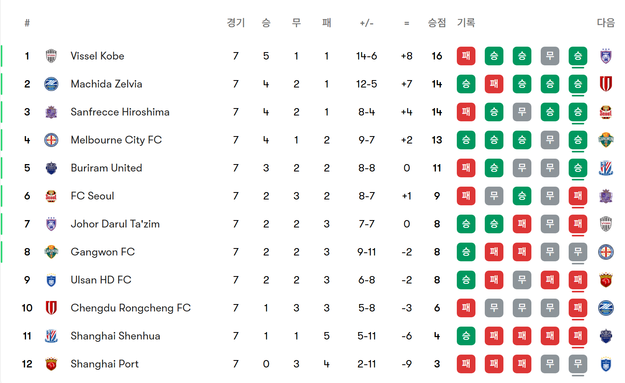Click Machida Zelvia's only loss badge

tap(494, 84)
